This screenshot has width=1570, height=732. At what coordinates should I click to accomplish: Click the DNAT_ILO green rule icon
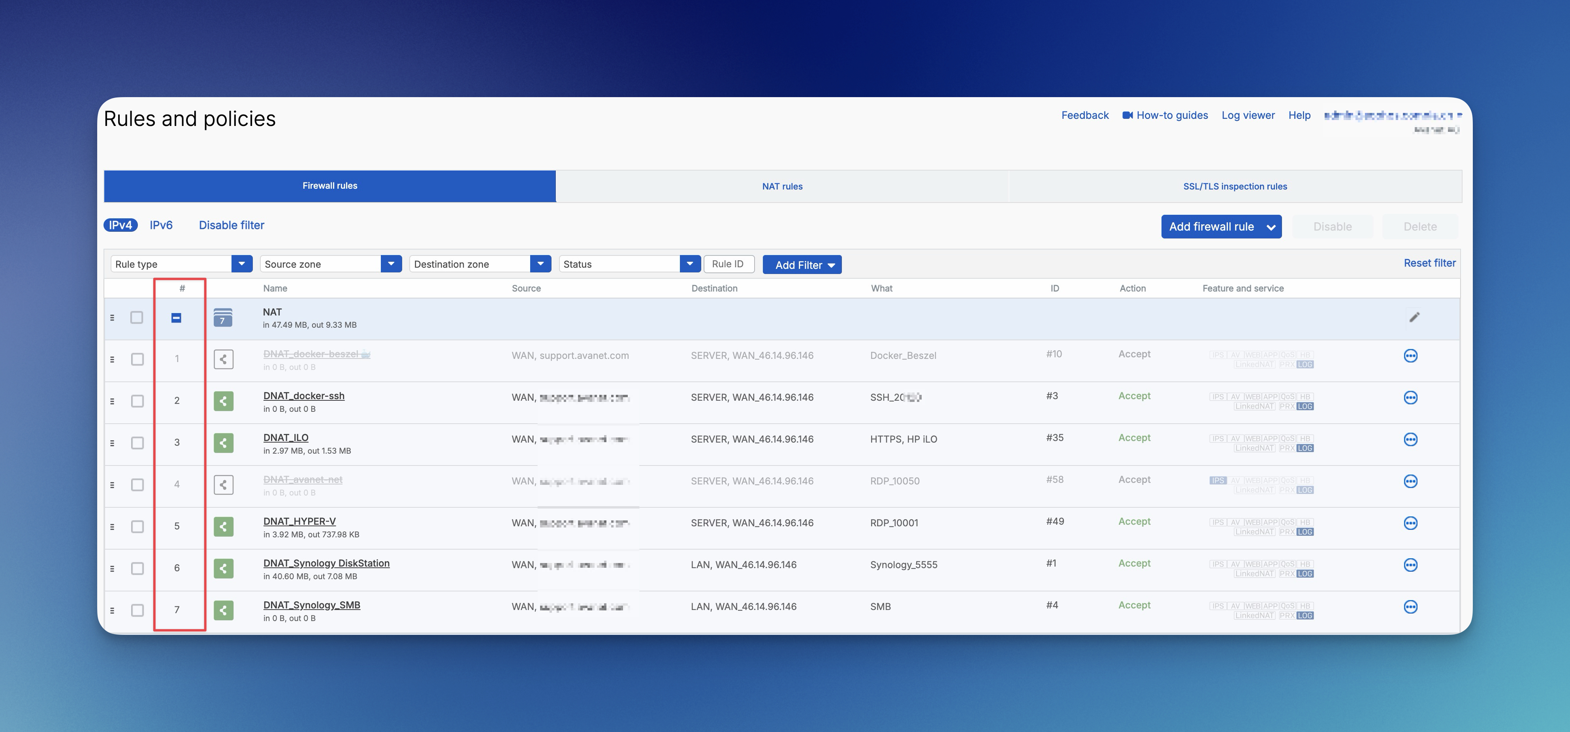point(224,443)
